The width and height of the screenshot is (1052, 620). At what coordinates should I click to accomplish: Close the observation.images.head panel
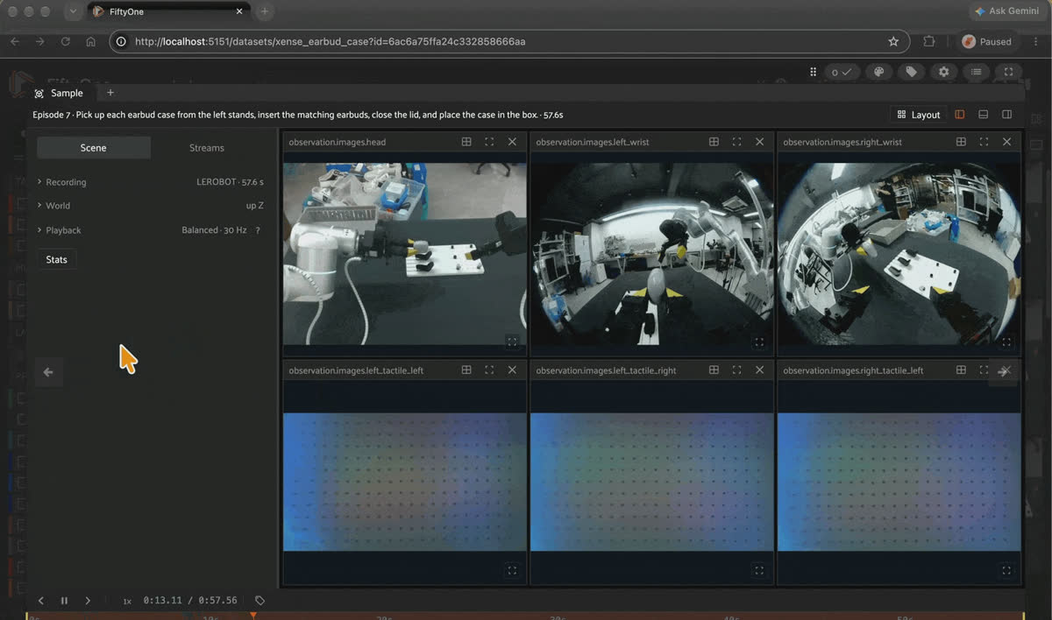pyautogui.click(x=512, y=142)
